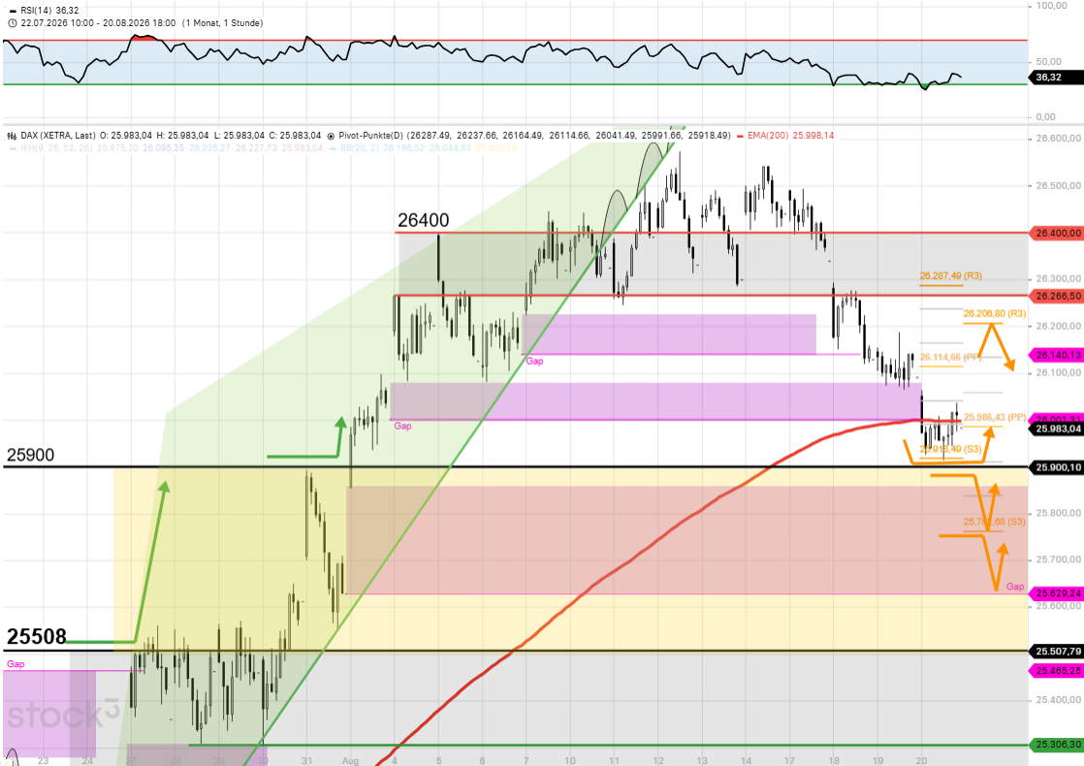Click the green price tag 25.306,30
Screen dimensions: 1084x766
click(1058, 746)
